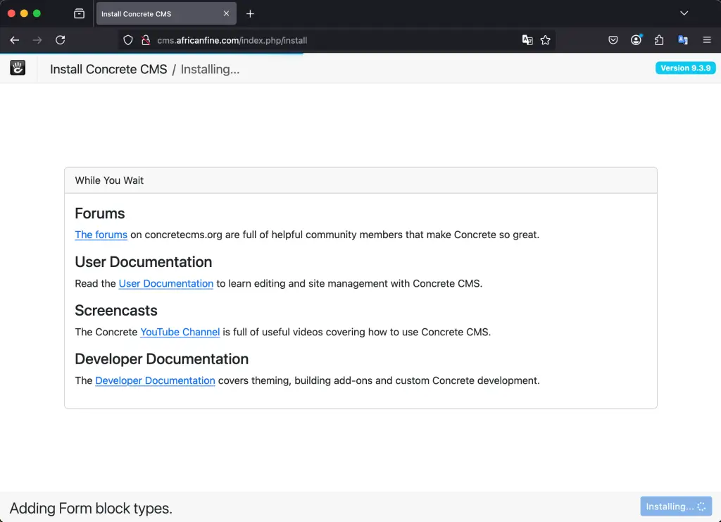721x522 pixels.
Task: Open the Firefox application menu
Action: 707,40
